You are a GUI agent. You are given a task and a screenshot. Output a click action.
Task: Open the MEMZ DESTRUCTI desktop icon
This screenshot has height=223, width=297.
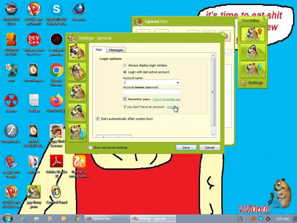click(34, 136)
